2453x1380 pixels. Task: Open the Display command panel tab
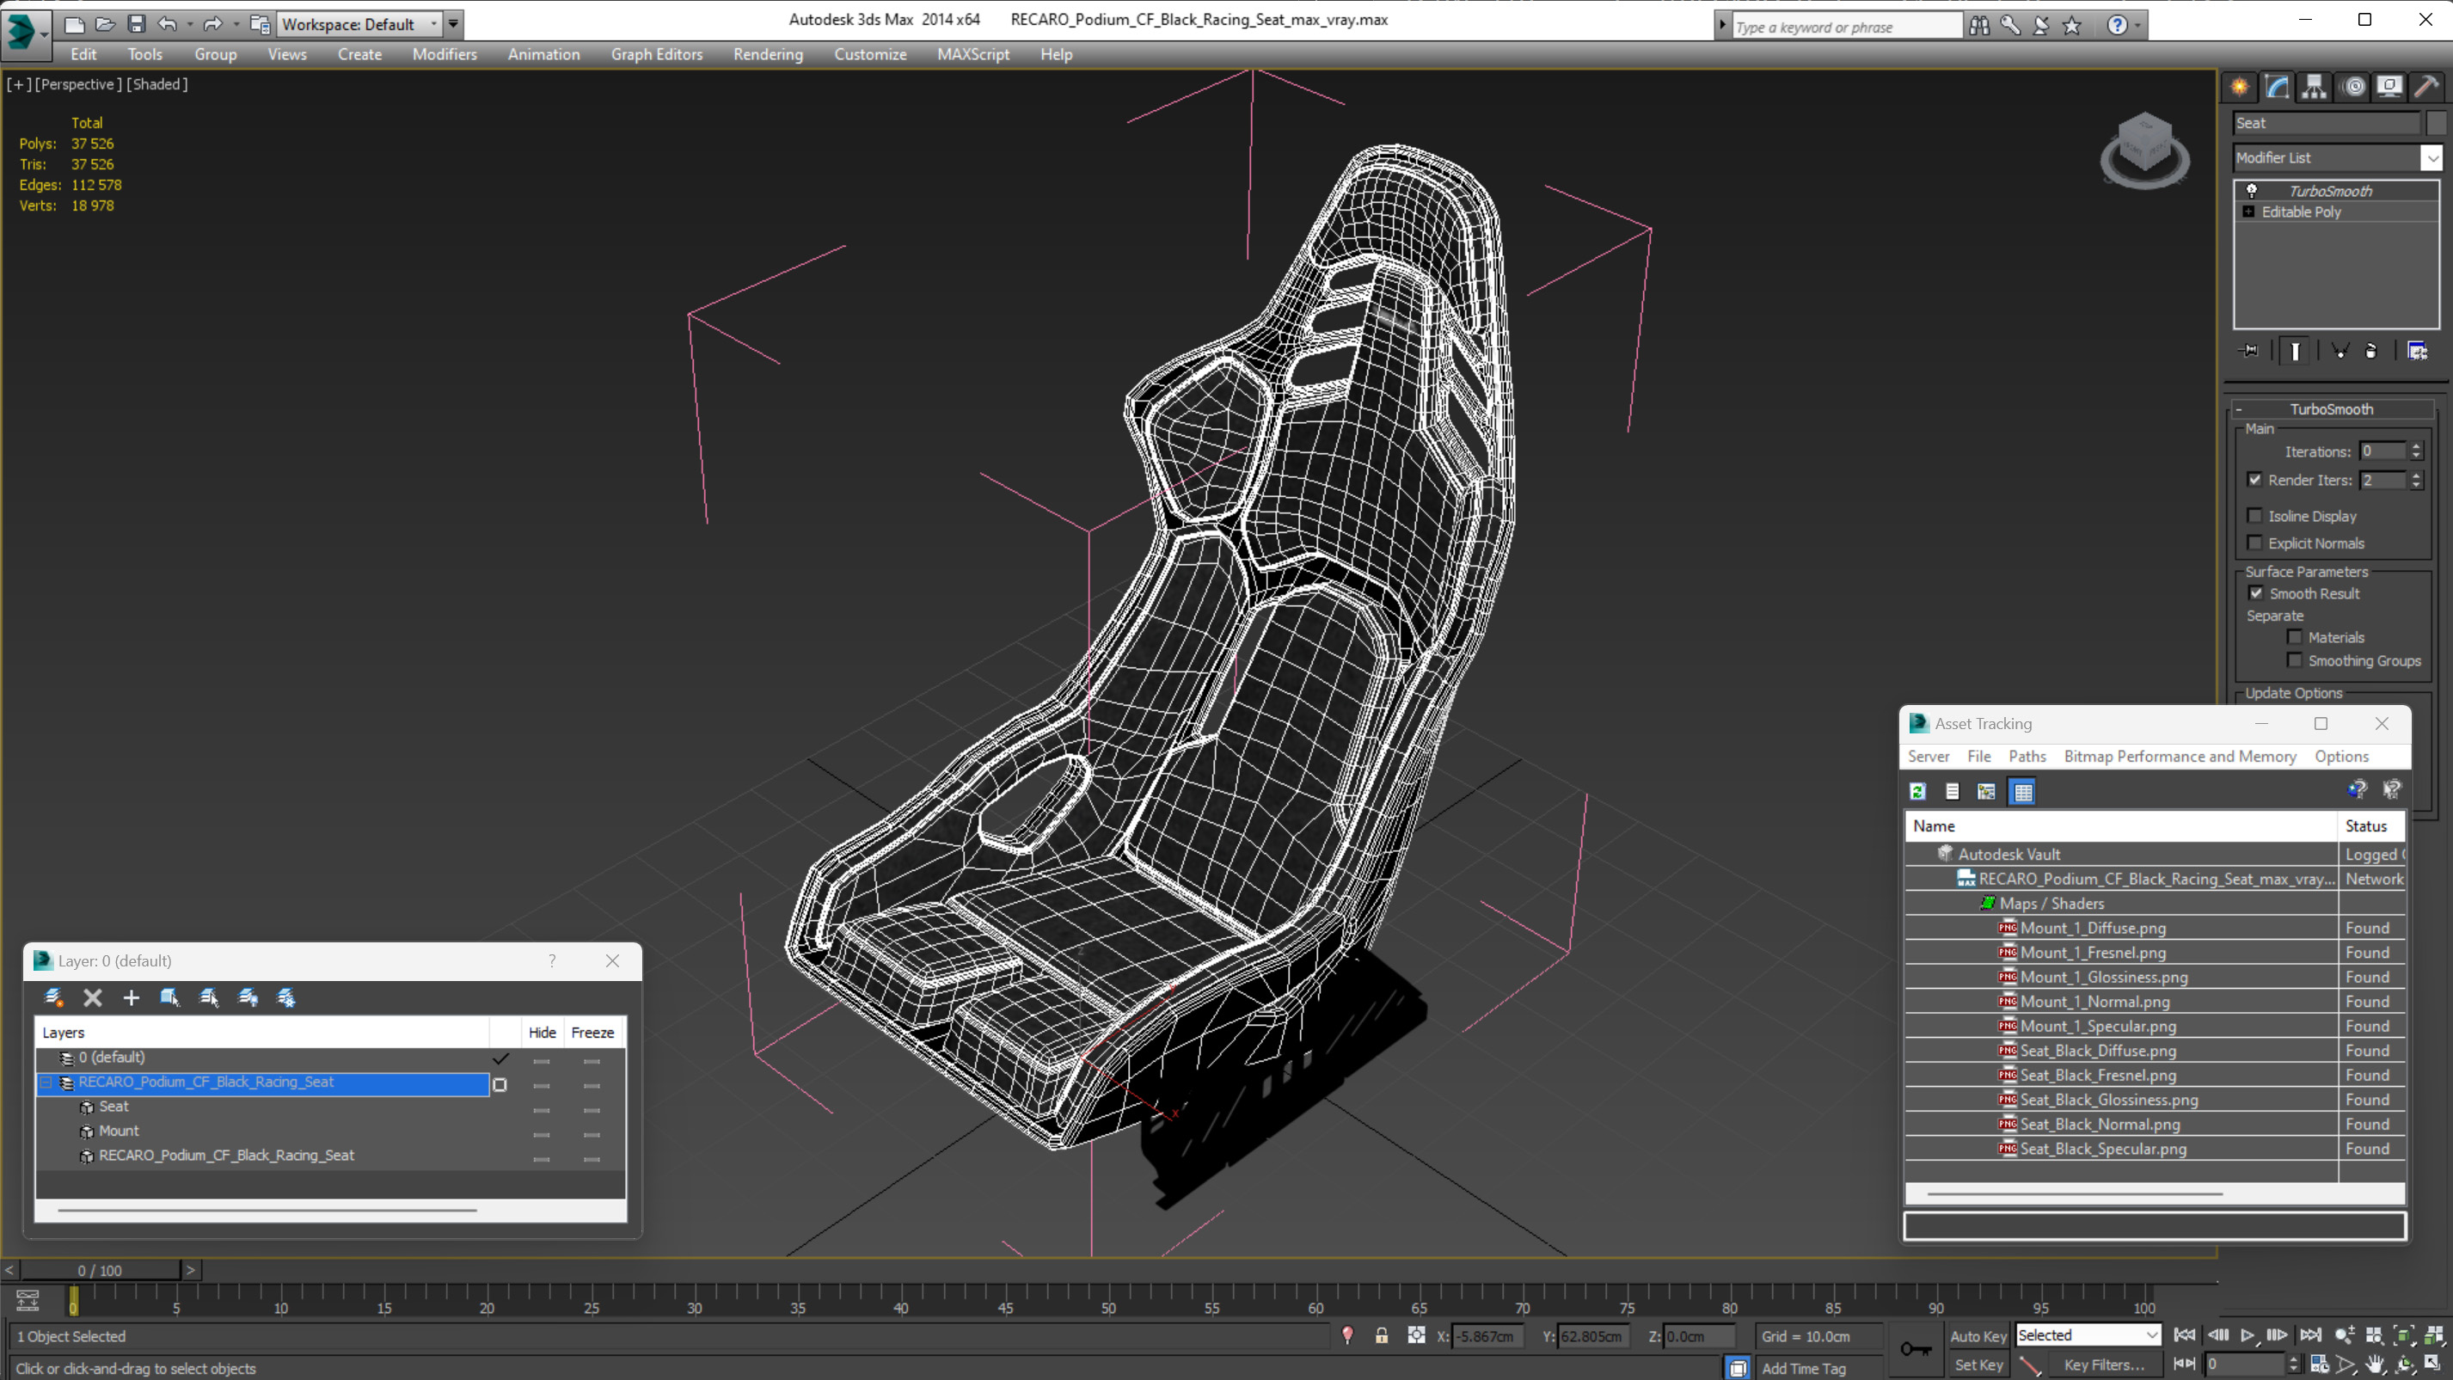2389,87
